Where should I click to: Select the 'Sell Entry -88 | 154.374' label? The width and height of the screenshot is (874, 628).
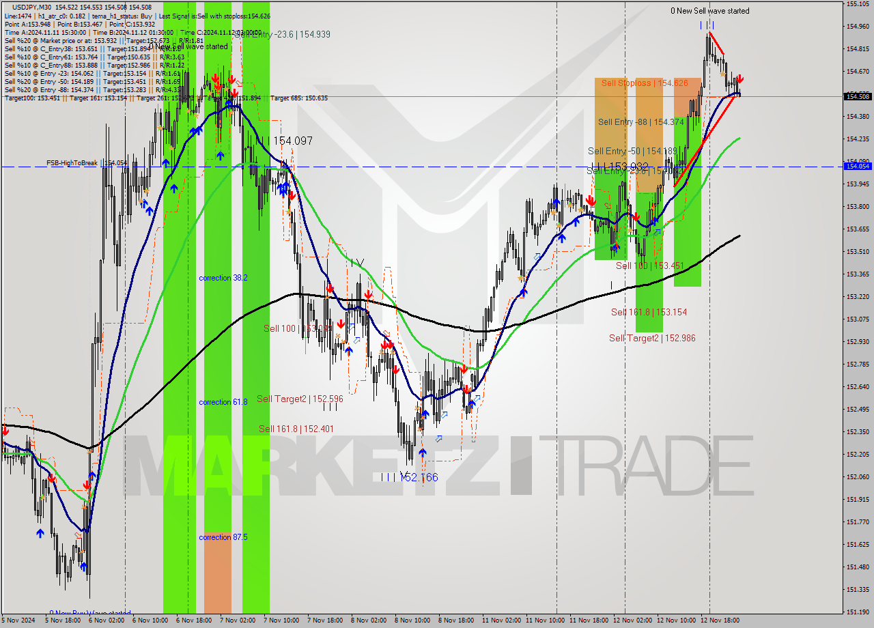coord(640,122)
